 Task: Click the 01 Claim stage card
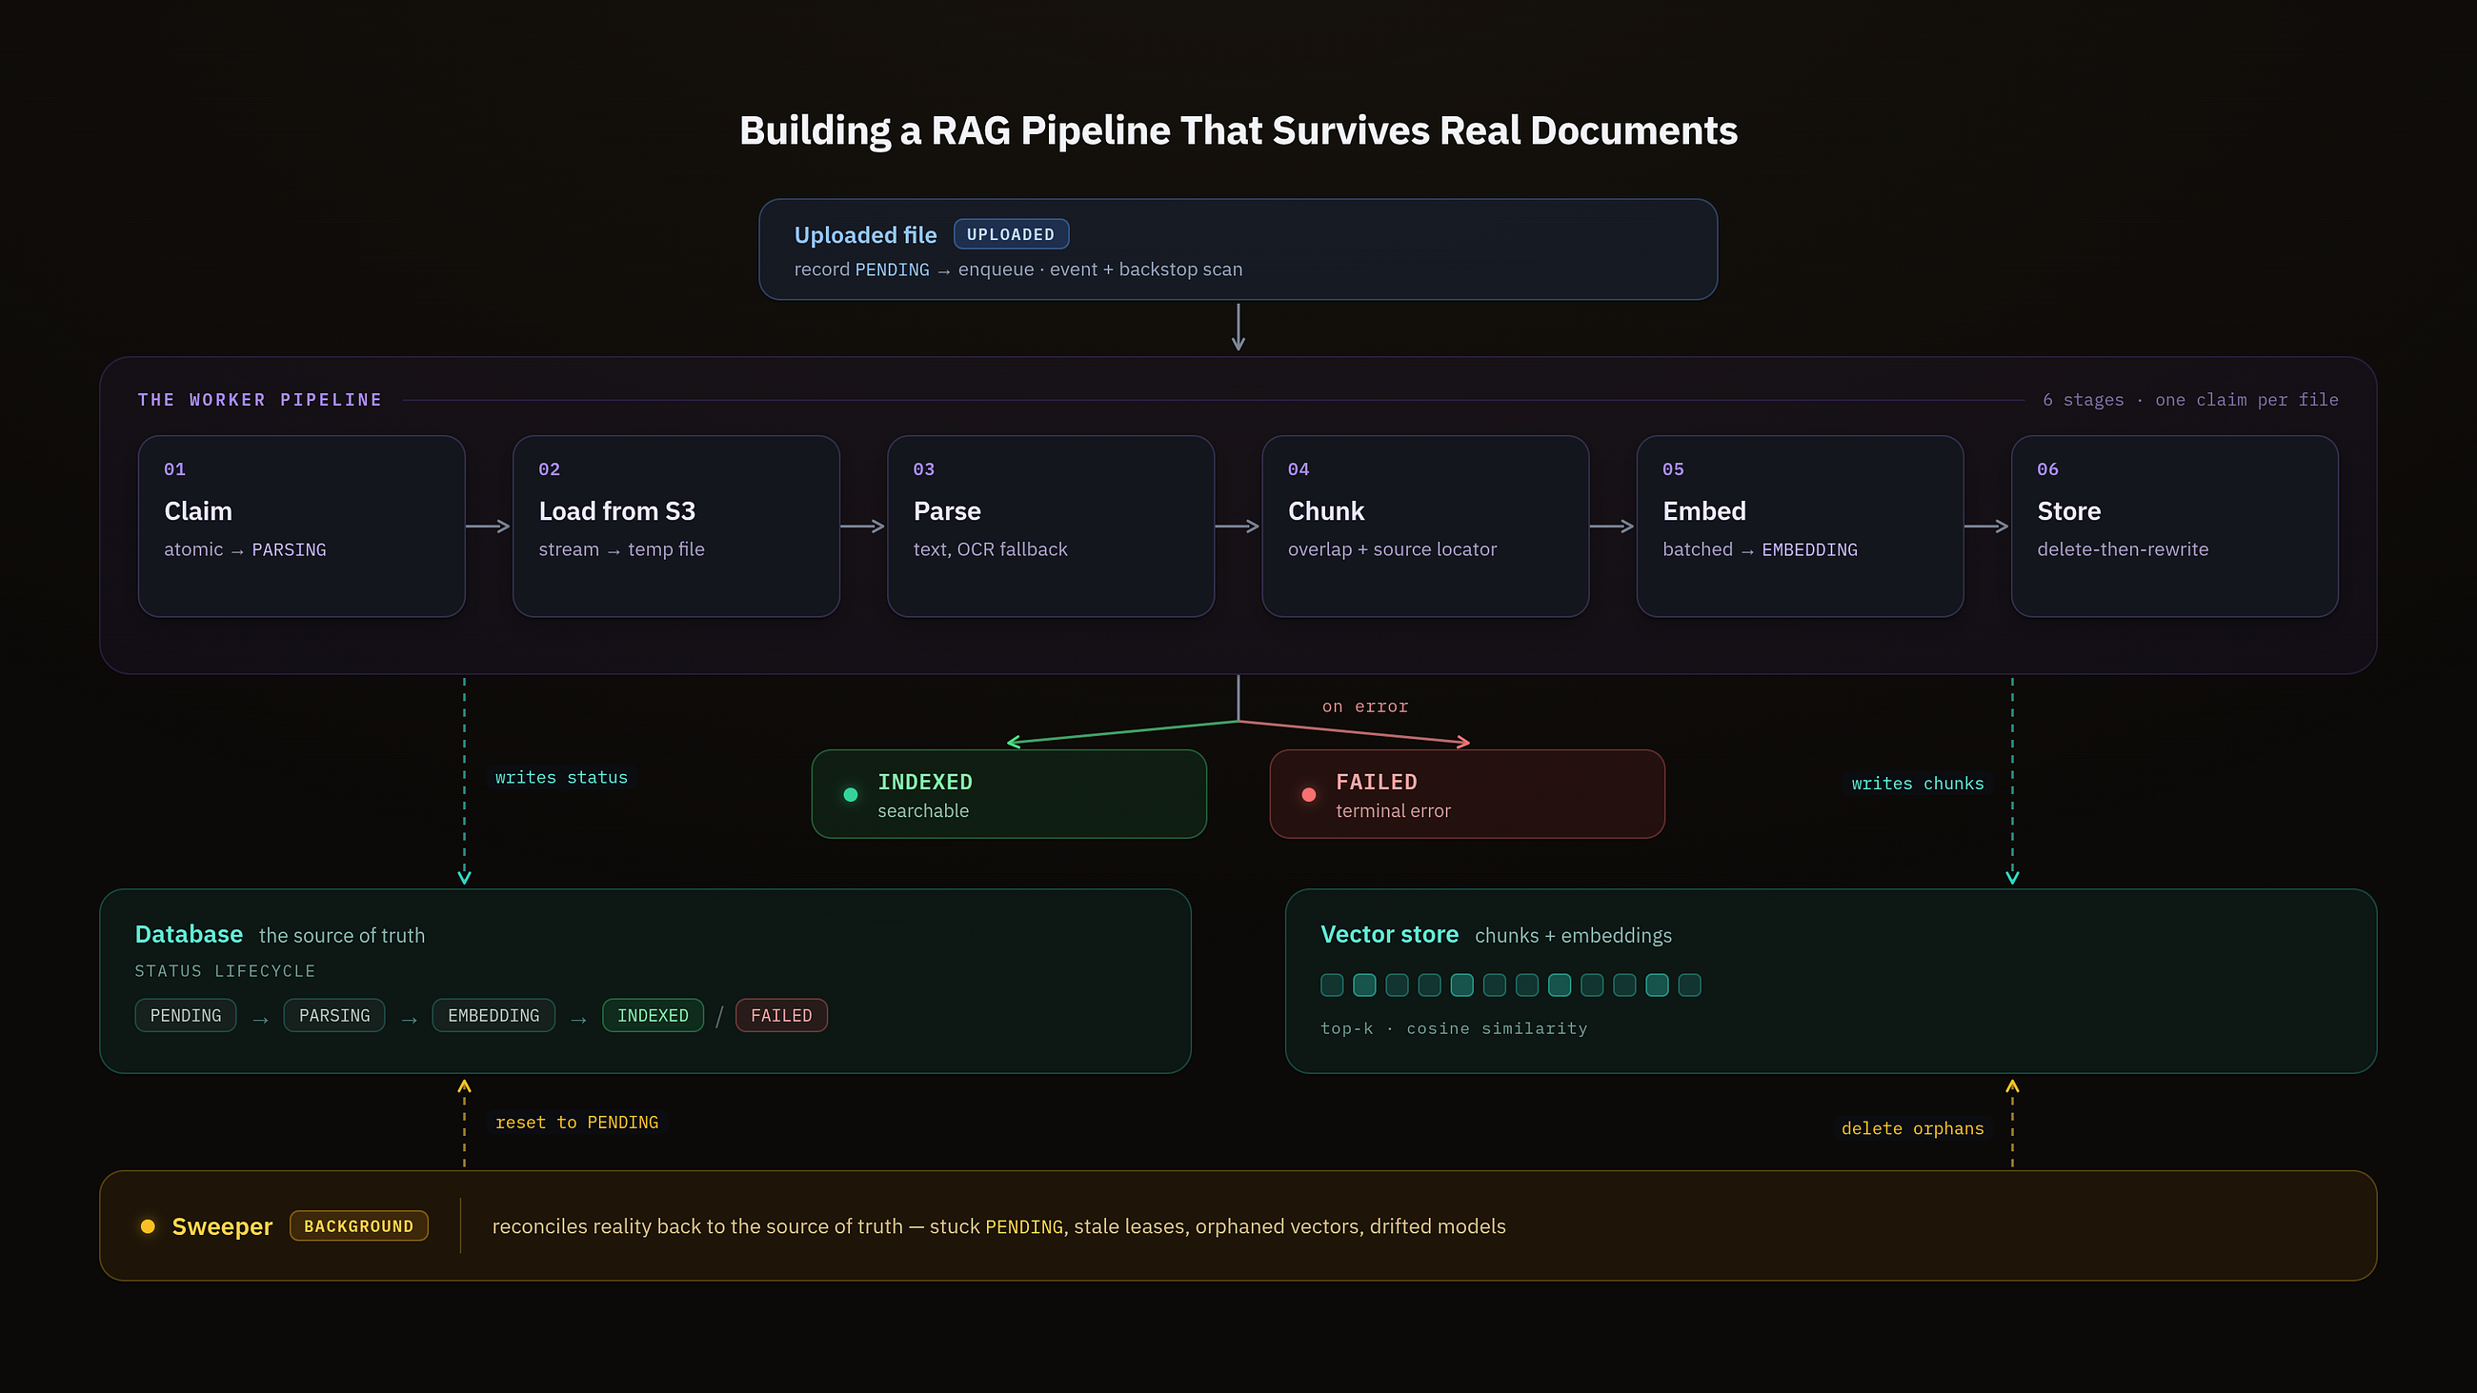pyautogui.click(x=302, y=526)
